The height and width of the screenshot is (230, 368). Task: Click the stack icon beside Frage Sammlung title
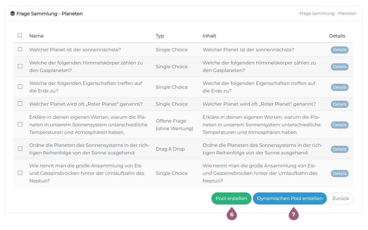(12, 14)
